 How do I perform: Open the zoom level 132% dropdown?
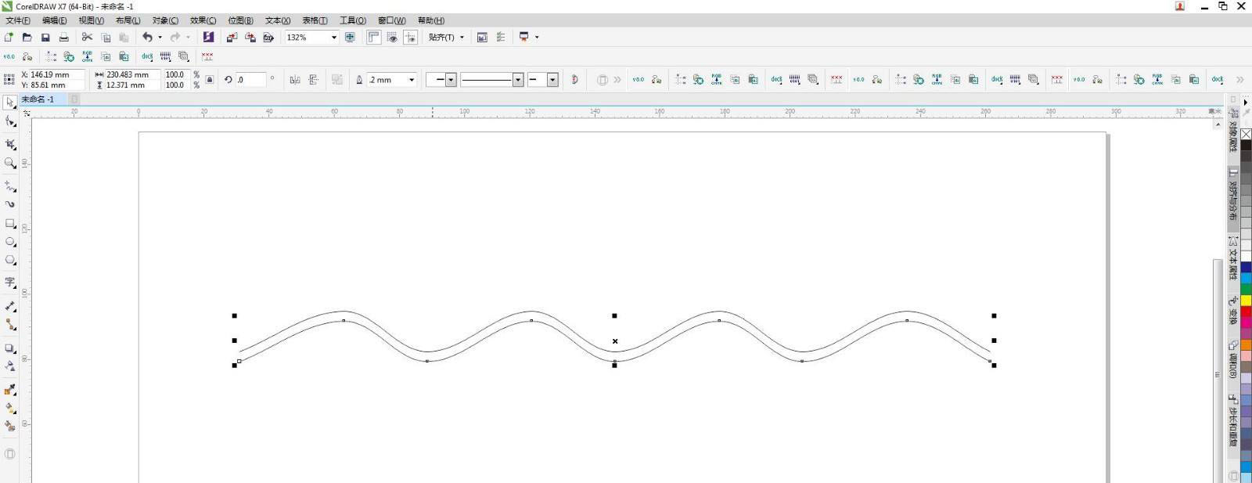[334, 38]
